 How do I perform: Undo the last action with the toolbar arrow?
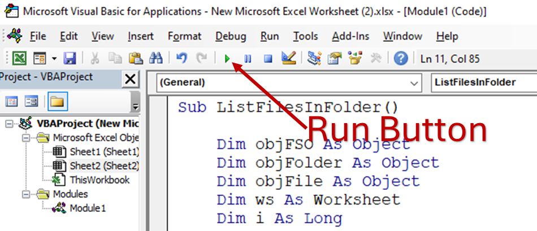(181, 59)
